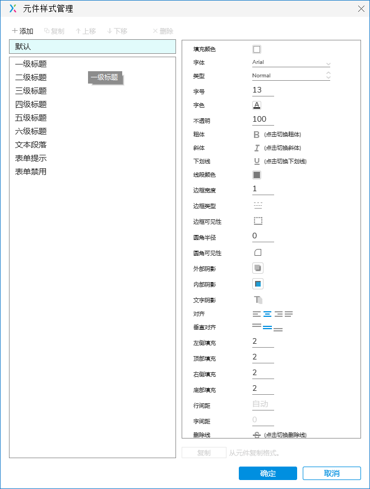
Task: Set vertical alignment to bottom
Action: [278, 329]
